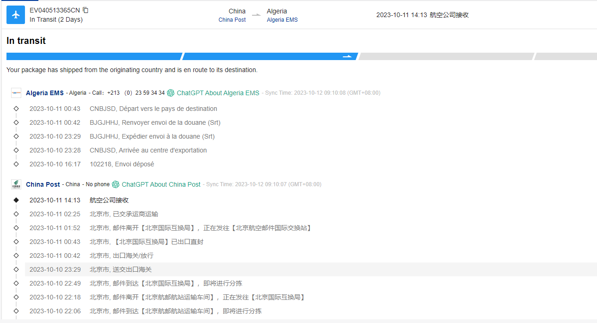Click ChatGPT About Algeria EMS link

218,93
